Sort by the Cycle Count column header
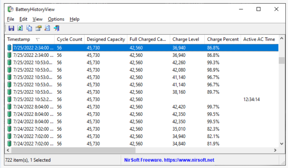 point(69,39)
